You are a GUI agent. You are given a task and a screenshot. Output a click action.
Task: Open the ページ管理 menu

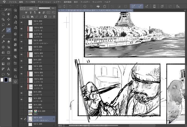pyautogui.click(x=30, y=2)
